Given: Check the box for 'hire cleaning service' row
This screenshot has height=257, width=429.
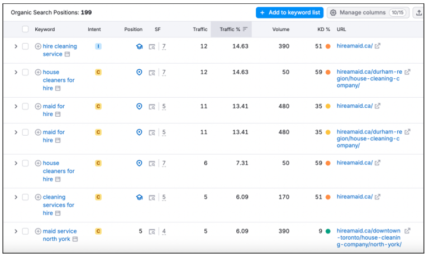Looking at the screenshot, I should [25, 46].
